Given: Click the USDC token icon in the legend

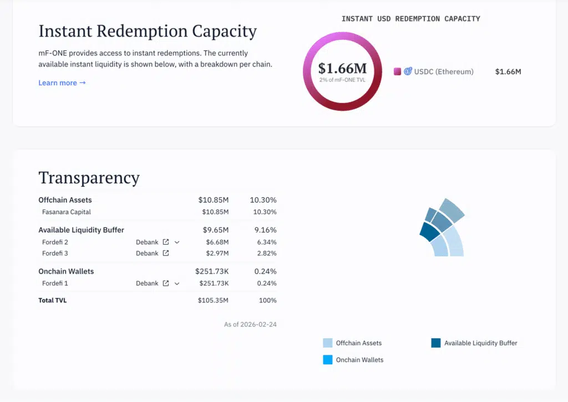Looking at the screenshot, I should tap(409, 71).
